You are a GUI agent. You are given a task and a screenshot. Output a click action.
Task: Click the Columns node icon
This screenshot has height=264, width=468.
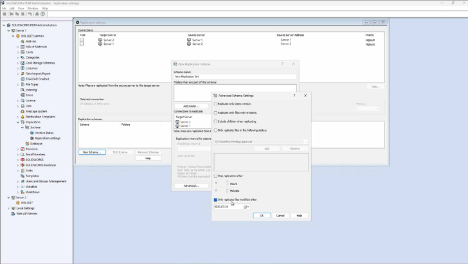[22, 68]
